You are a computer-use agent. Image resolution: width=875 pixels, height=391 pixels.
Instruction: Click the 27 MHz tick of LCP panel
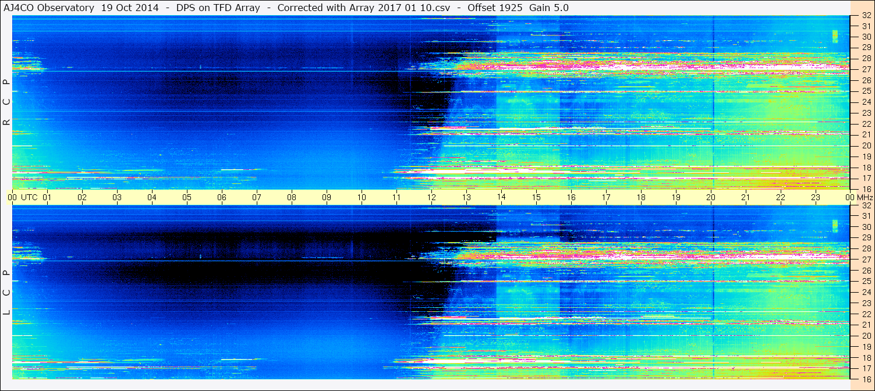866,260
